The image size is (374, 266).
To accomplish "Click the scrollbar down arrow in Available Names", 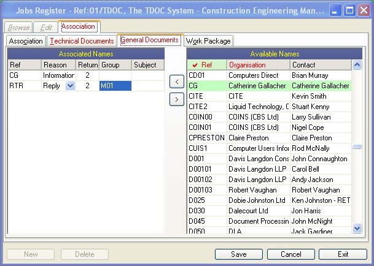I will coord(357,229).
